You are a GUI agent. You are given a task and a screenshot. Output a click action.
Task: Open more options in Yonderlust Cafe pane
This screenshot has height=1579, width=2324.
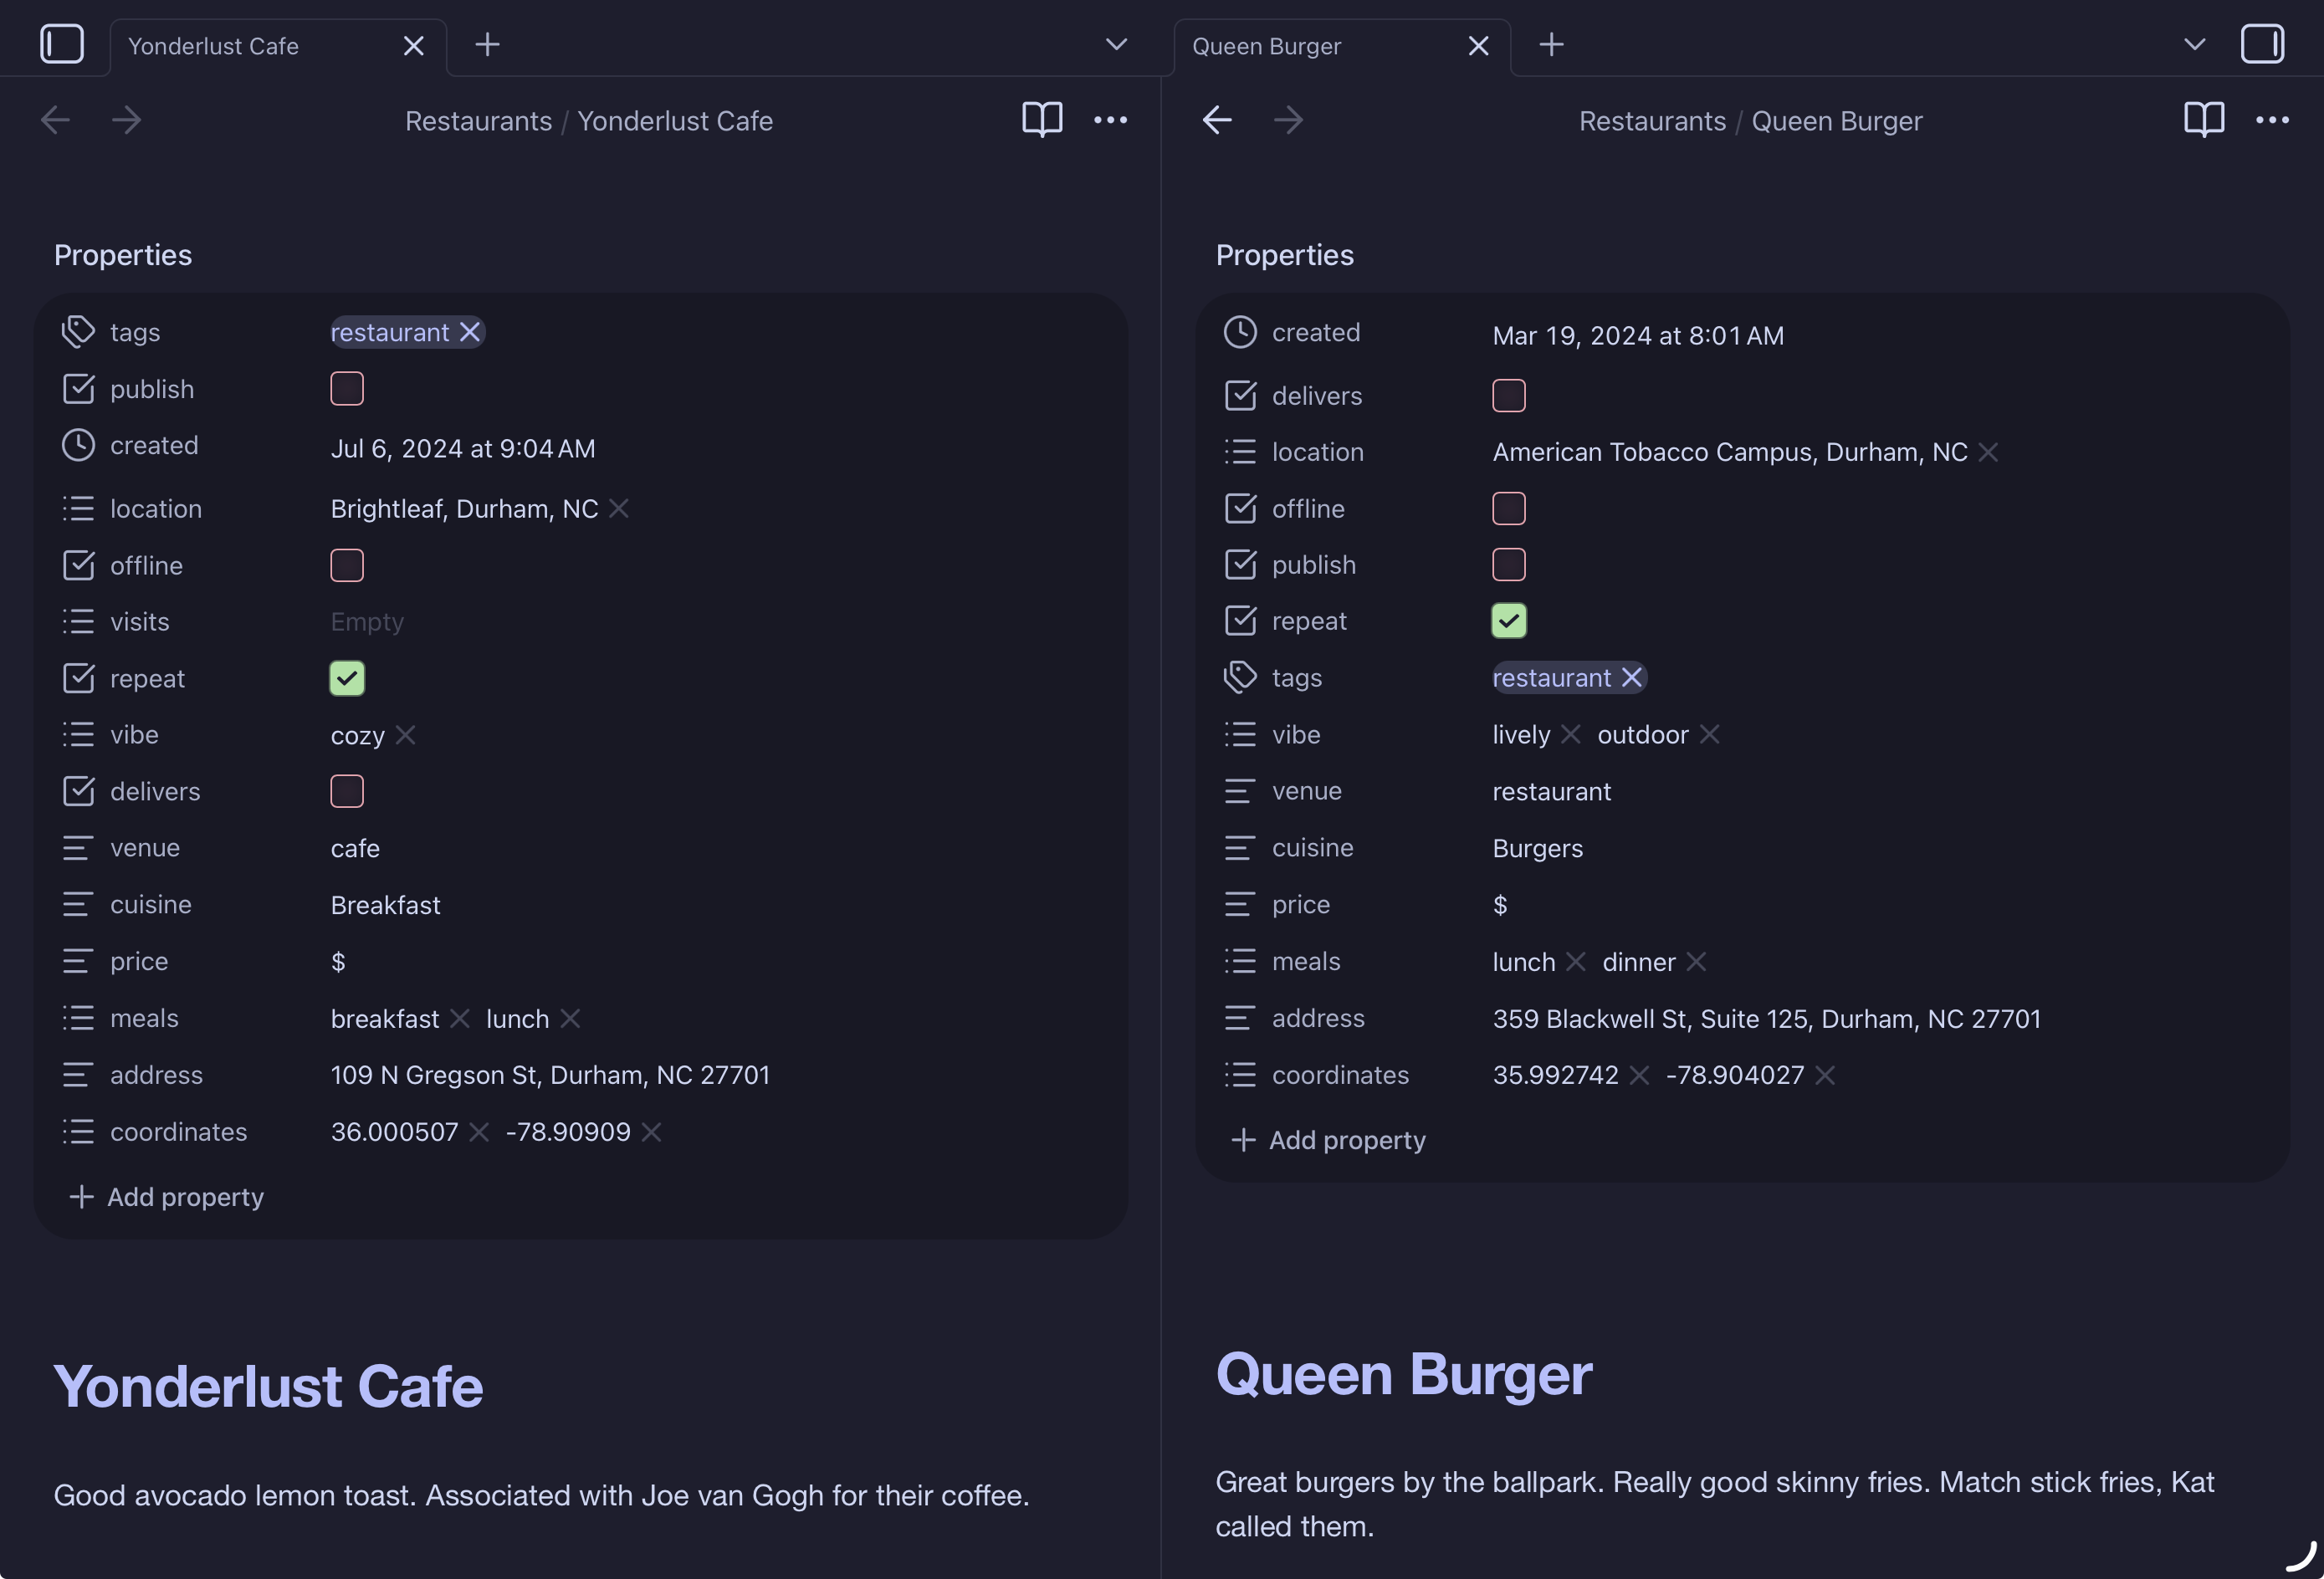click(x=1110, y=120)
